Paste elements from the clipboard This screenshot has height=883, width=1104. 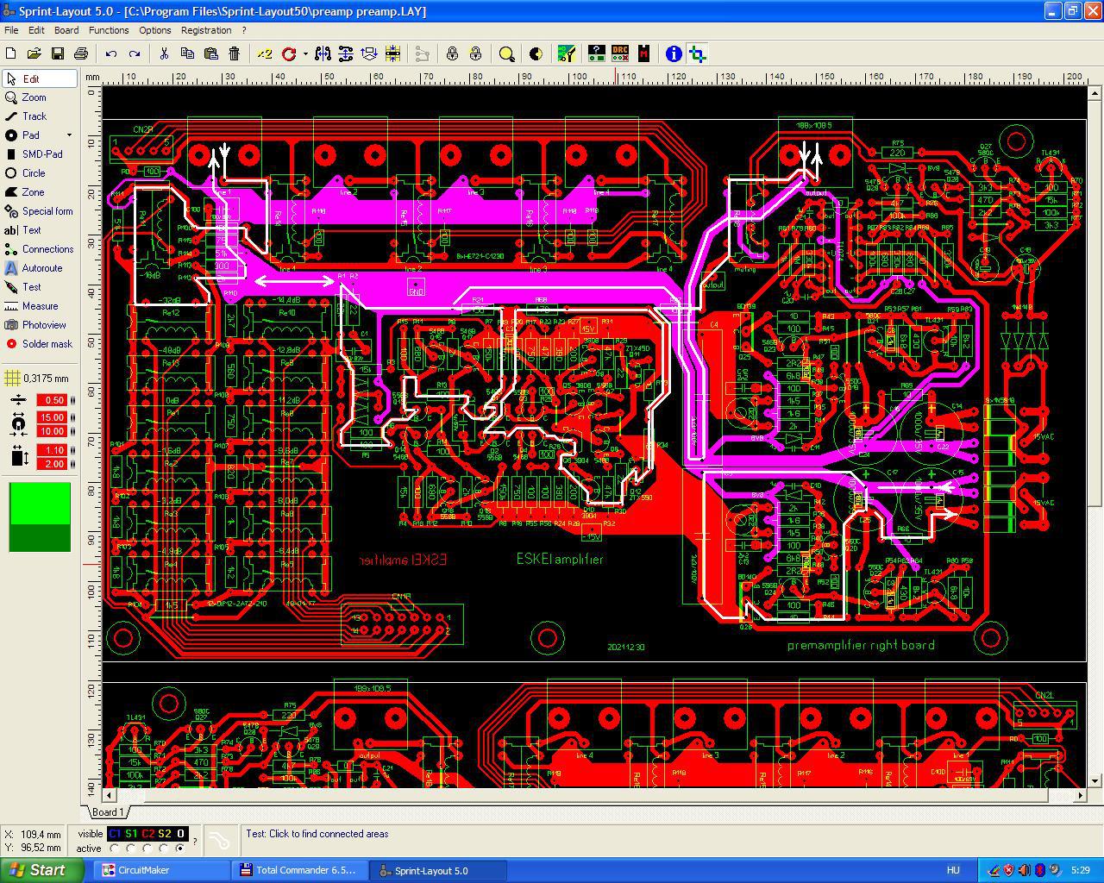(210, 53)
